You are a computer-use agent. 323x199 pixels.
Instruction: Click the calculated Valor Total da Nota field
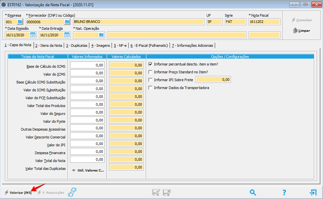point(126,159)
